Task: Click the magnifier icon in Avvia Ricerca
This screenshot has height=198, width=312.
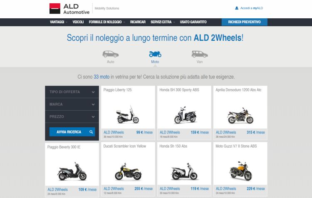Action: 91,132
